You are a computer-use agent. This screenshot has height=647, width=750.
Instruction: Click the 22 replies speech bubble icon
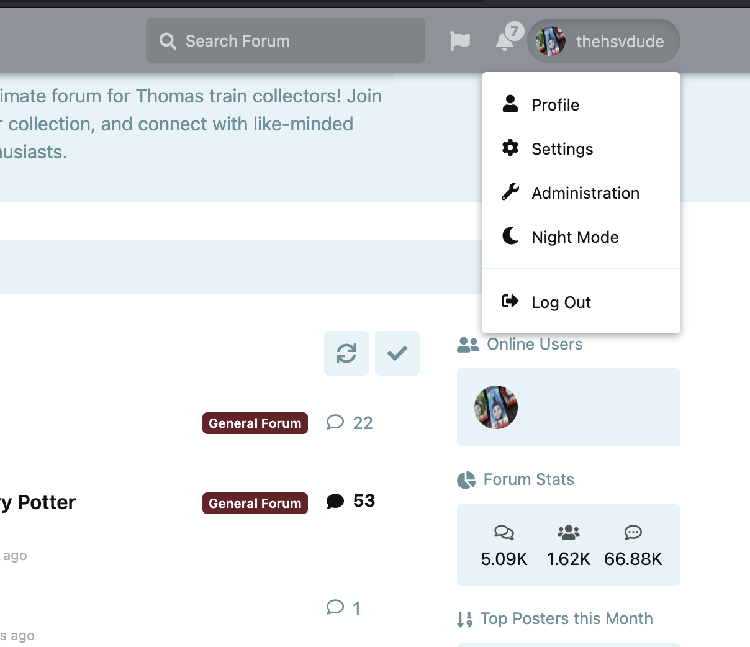pos(335,423)
